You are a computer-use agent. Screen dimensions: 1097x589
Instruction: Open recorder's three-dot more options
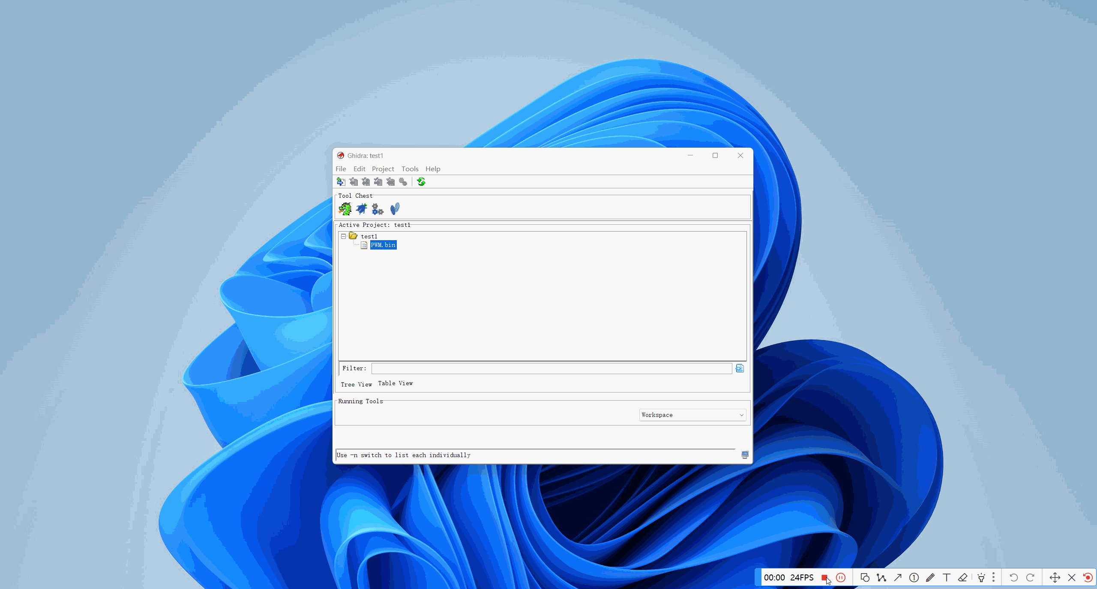(993, 578)
